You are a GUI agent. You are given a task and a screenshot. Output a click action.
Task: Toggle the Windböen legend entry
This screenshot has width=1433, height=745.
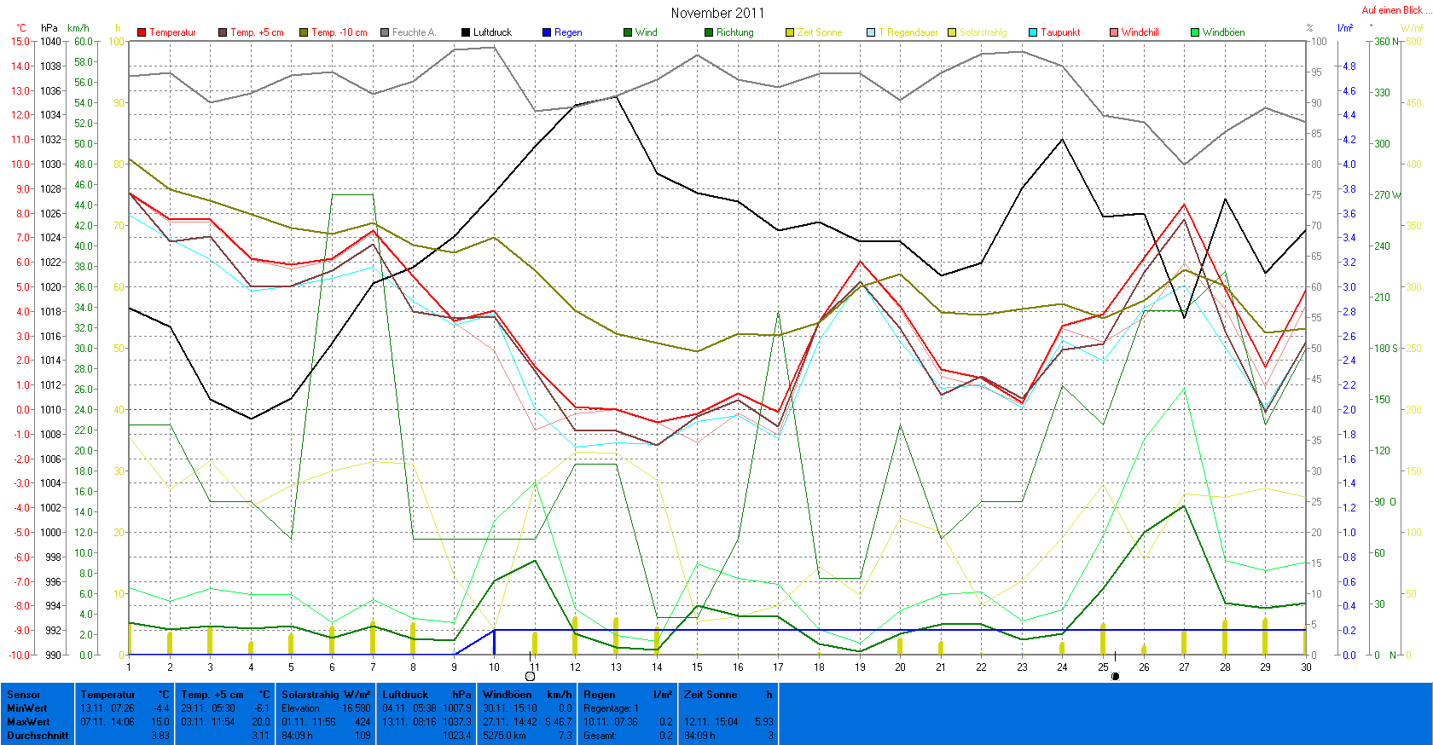click(1223, 32)
